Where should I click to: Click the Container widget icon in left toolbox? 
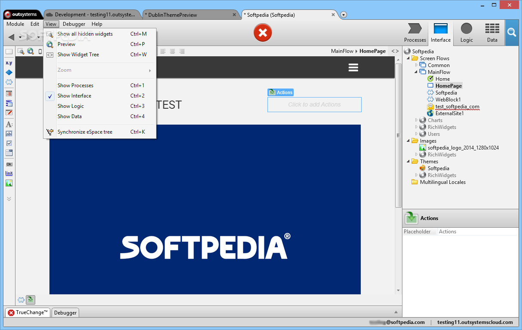point(9,52)
